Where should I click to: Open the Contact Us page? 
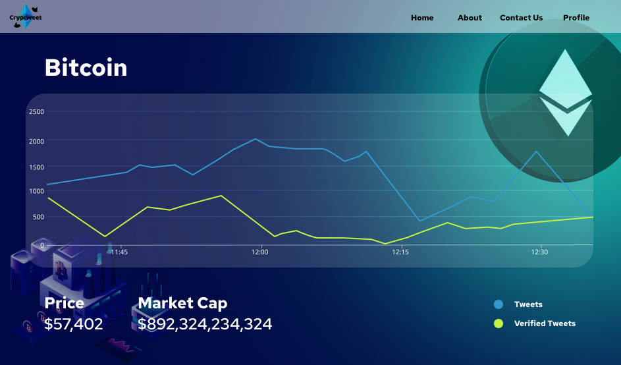pos(521,18)
